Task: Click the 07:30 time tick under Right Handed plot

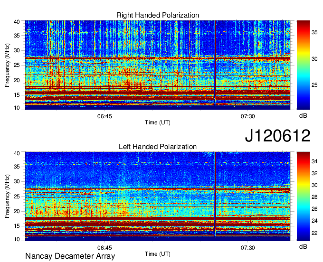Action: (248, 116)
